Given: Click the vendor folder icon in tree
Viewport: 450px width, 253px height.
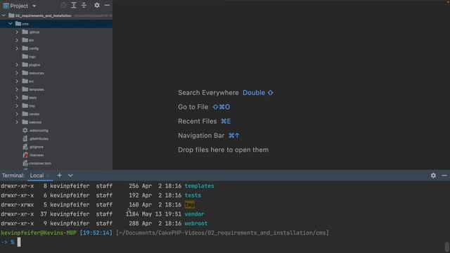Looking at the screenshot, I should point(25,114).
